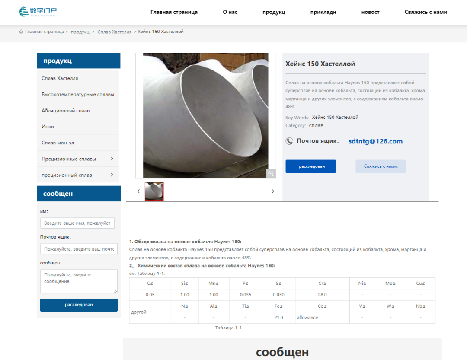Click the сообщен sidebar panel header
The height and width of the screenshot is (360, 467).
coord(79,194)
